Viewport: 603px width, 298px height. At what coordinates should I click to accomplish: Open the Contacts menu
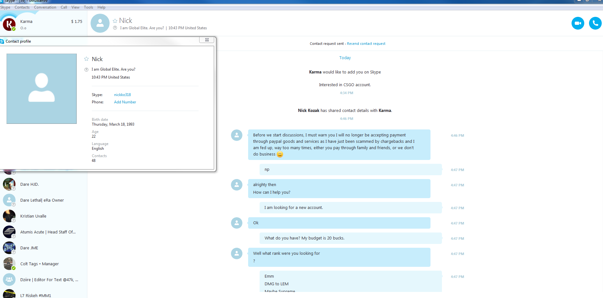22,7
